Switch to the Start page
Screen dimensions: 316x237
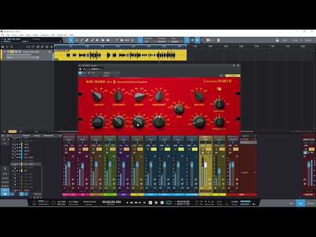[284, 40]
